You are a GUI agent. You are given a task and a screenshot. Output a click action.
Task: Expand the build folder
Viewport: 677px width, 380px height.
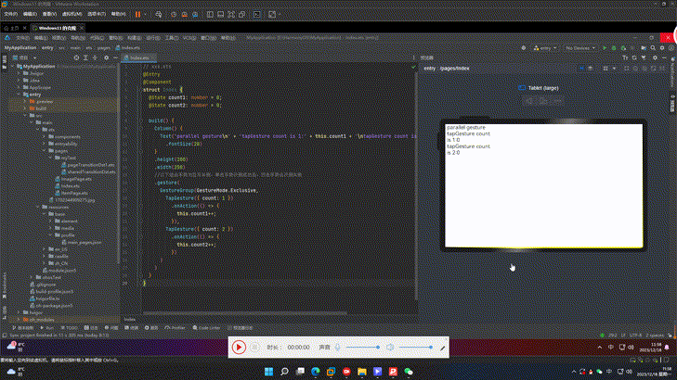pyautogui.click(x=25, y=108)
